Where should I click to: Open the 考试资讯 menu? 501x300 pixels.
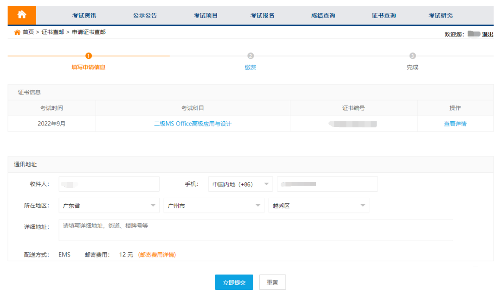tap(84, 15)
